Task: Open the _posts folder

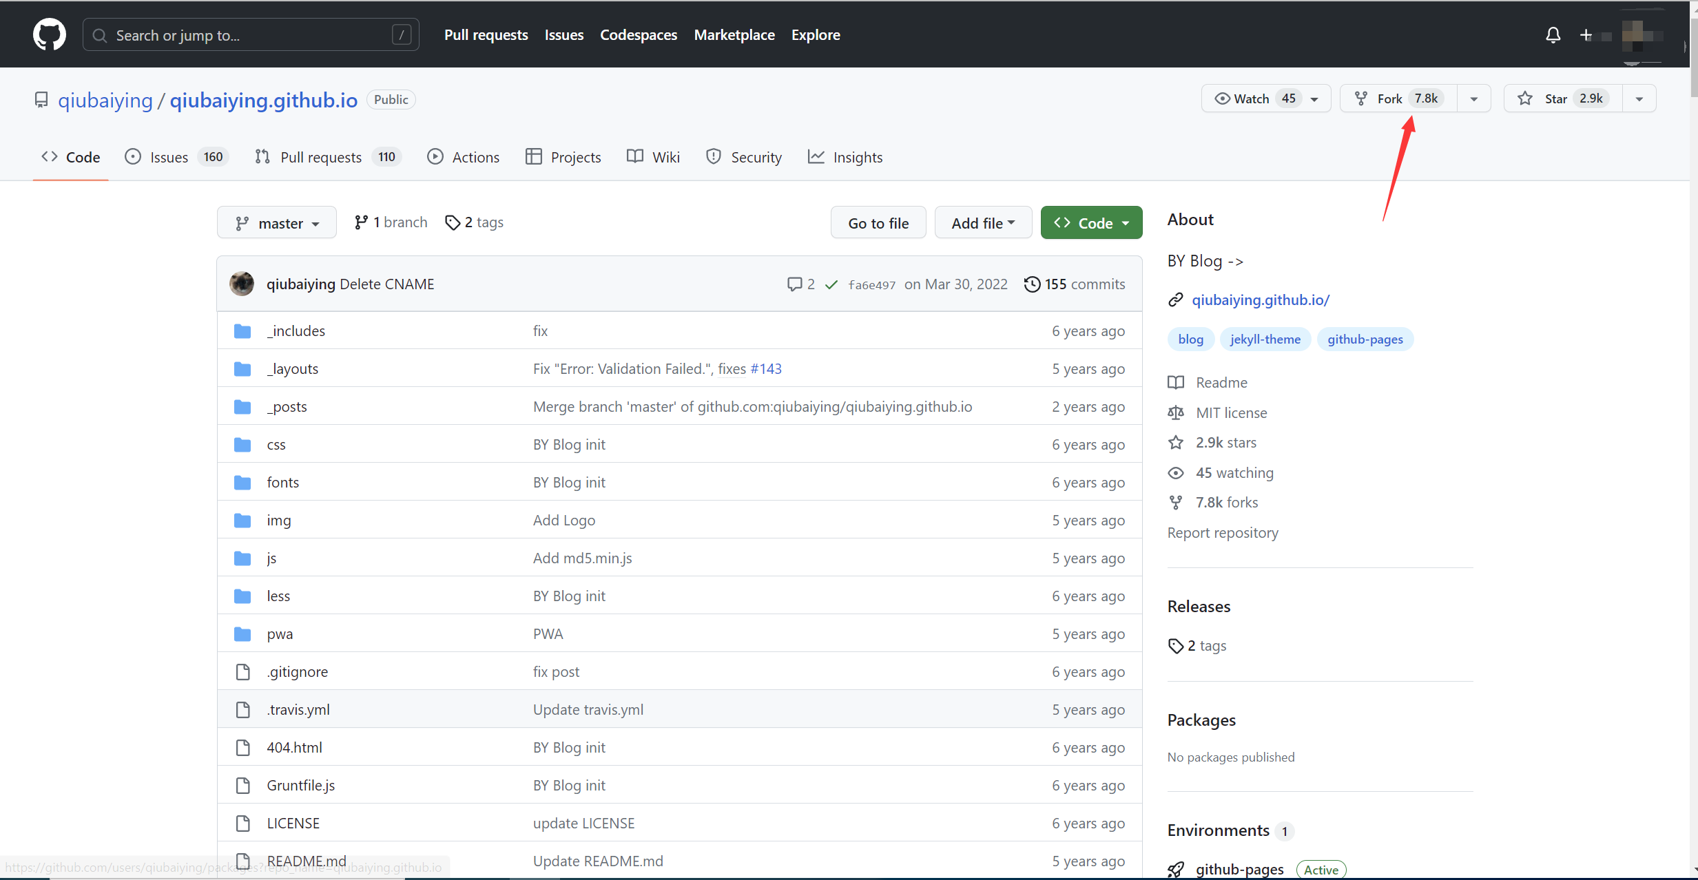Action: (287, 407)
